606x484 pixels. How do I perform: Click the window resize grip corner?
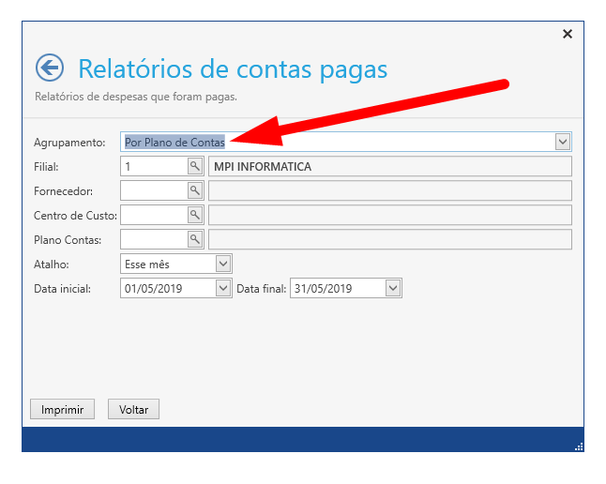point(578,446)
